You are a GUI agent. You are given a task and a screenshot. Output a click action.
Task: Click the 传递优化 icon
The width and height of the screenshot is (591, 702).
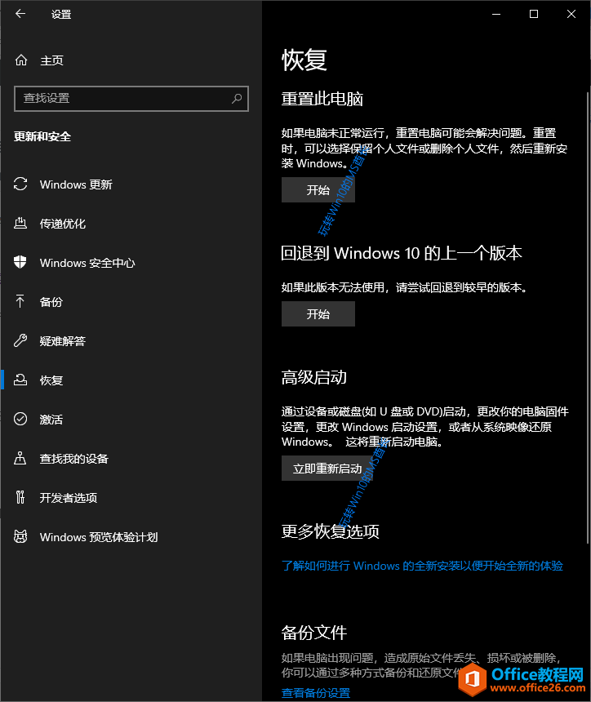20,223
